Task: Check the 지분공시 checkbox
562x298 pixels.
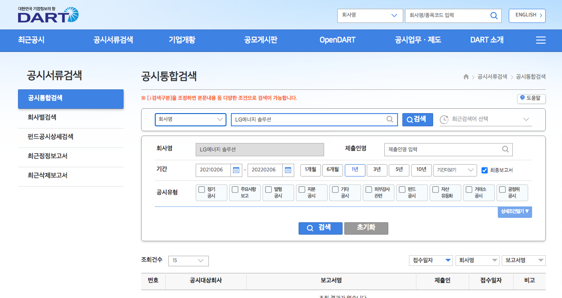Action: click(x=302, y=190)
